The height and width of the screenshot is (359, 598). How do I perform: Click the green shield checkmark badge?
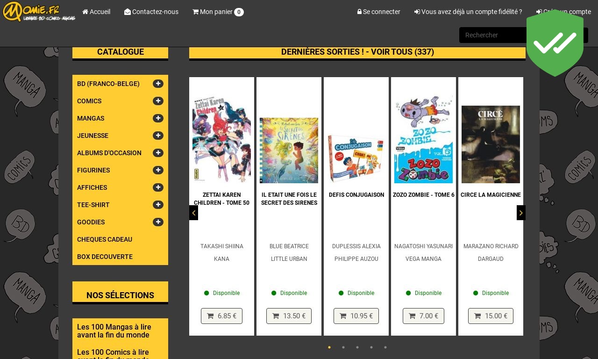pos(555,43)
